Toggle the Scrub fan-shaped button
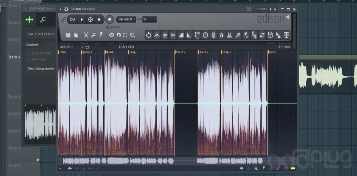Viewport: 357px width, 176px height. 90,19
